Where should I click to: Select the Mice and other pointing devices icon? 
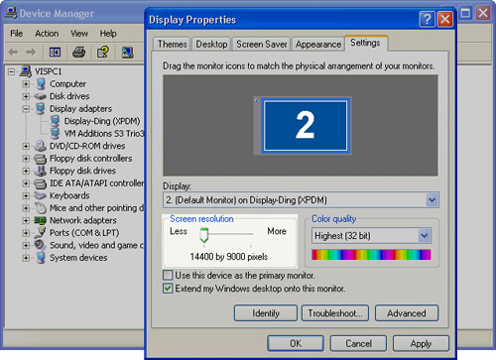41,208
